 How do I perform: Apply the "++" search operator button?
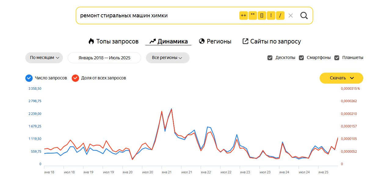(x=243, y=16)
